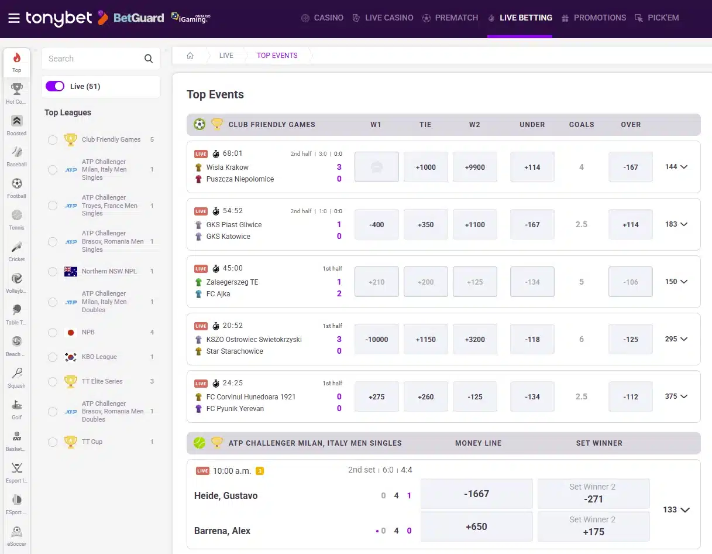Click the iGaming Ontario logo
Image resolution: width=712 pixels, height=554 pixels.
point(191,18)
